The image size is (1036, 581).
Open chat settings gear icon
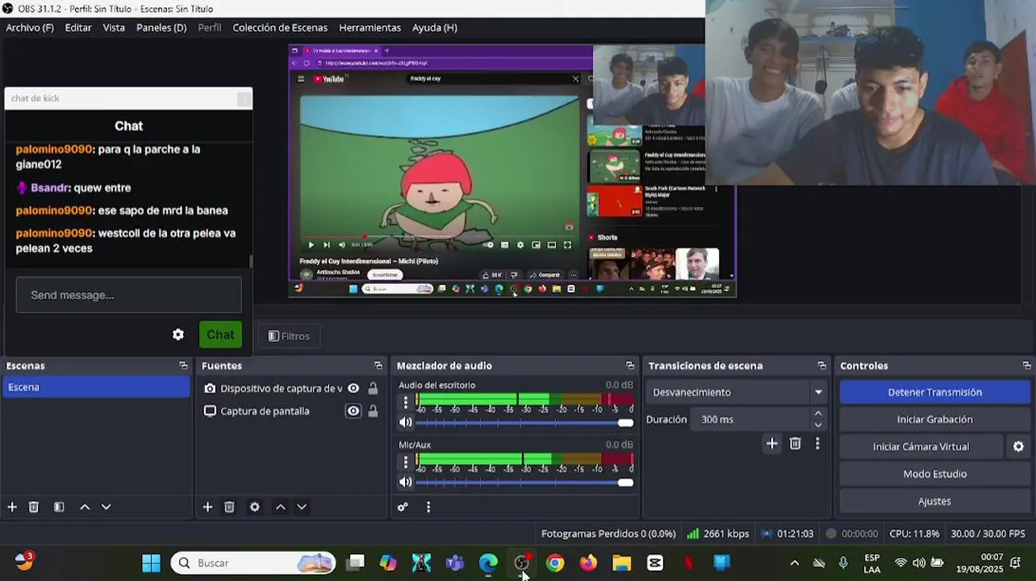click(178, 334)
